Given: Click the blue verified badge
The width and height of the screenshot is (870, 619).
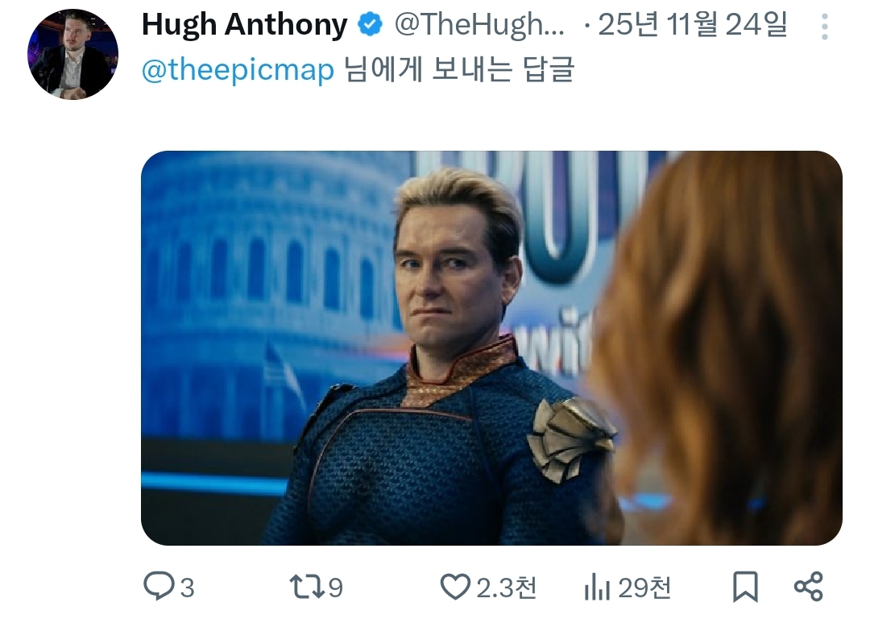Looking at the screenshot, I should [x=370, y=26].
